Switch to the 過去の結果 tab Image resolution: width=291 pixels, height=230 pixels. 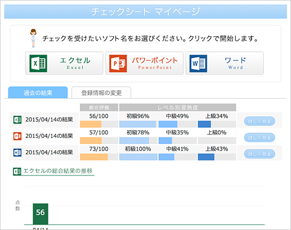pos(38,93)
